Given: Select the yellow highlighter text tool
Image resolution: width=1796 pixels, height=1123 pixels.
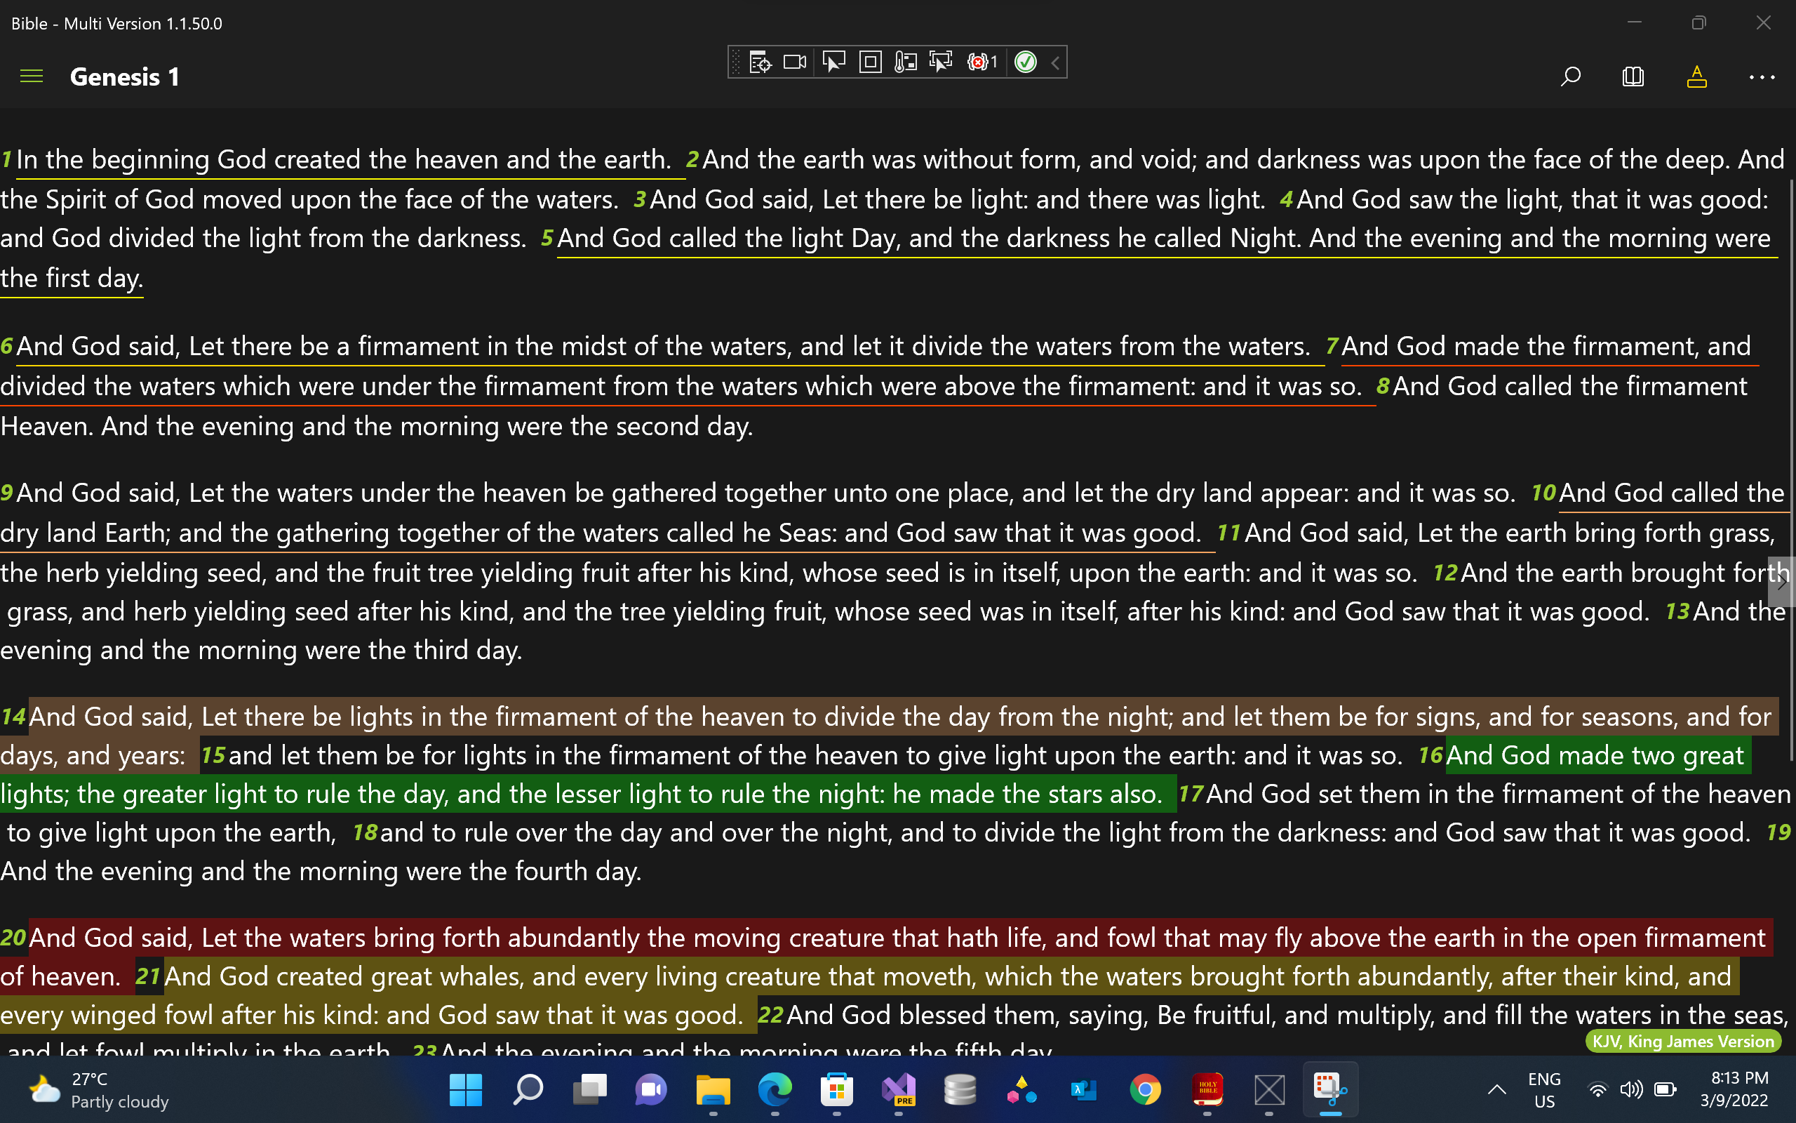Looking at the screenshot, I should (1696, 77).
